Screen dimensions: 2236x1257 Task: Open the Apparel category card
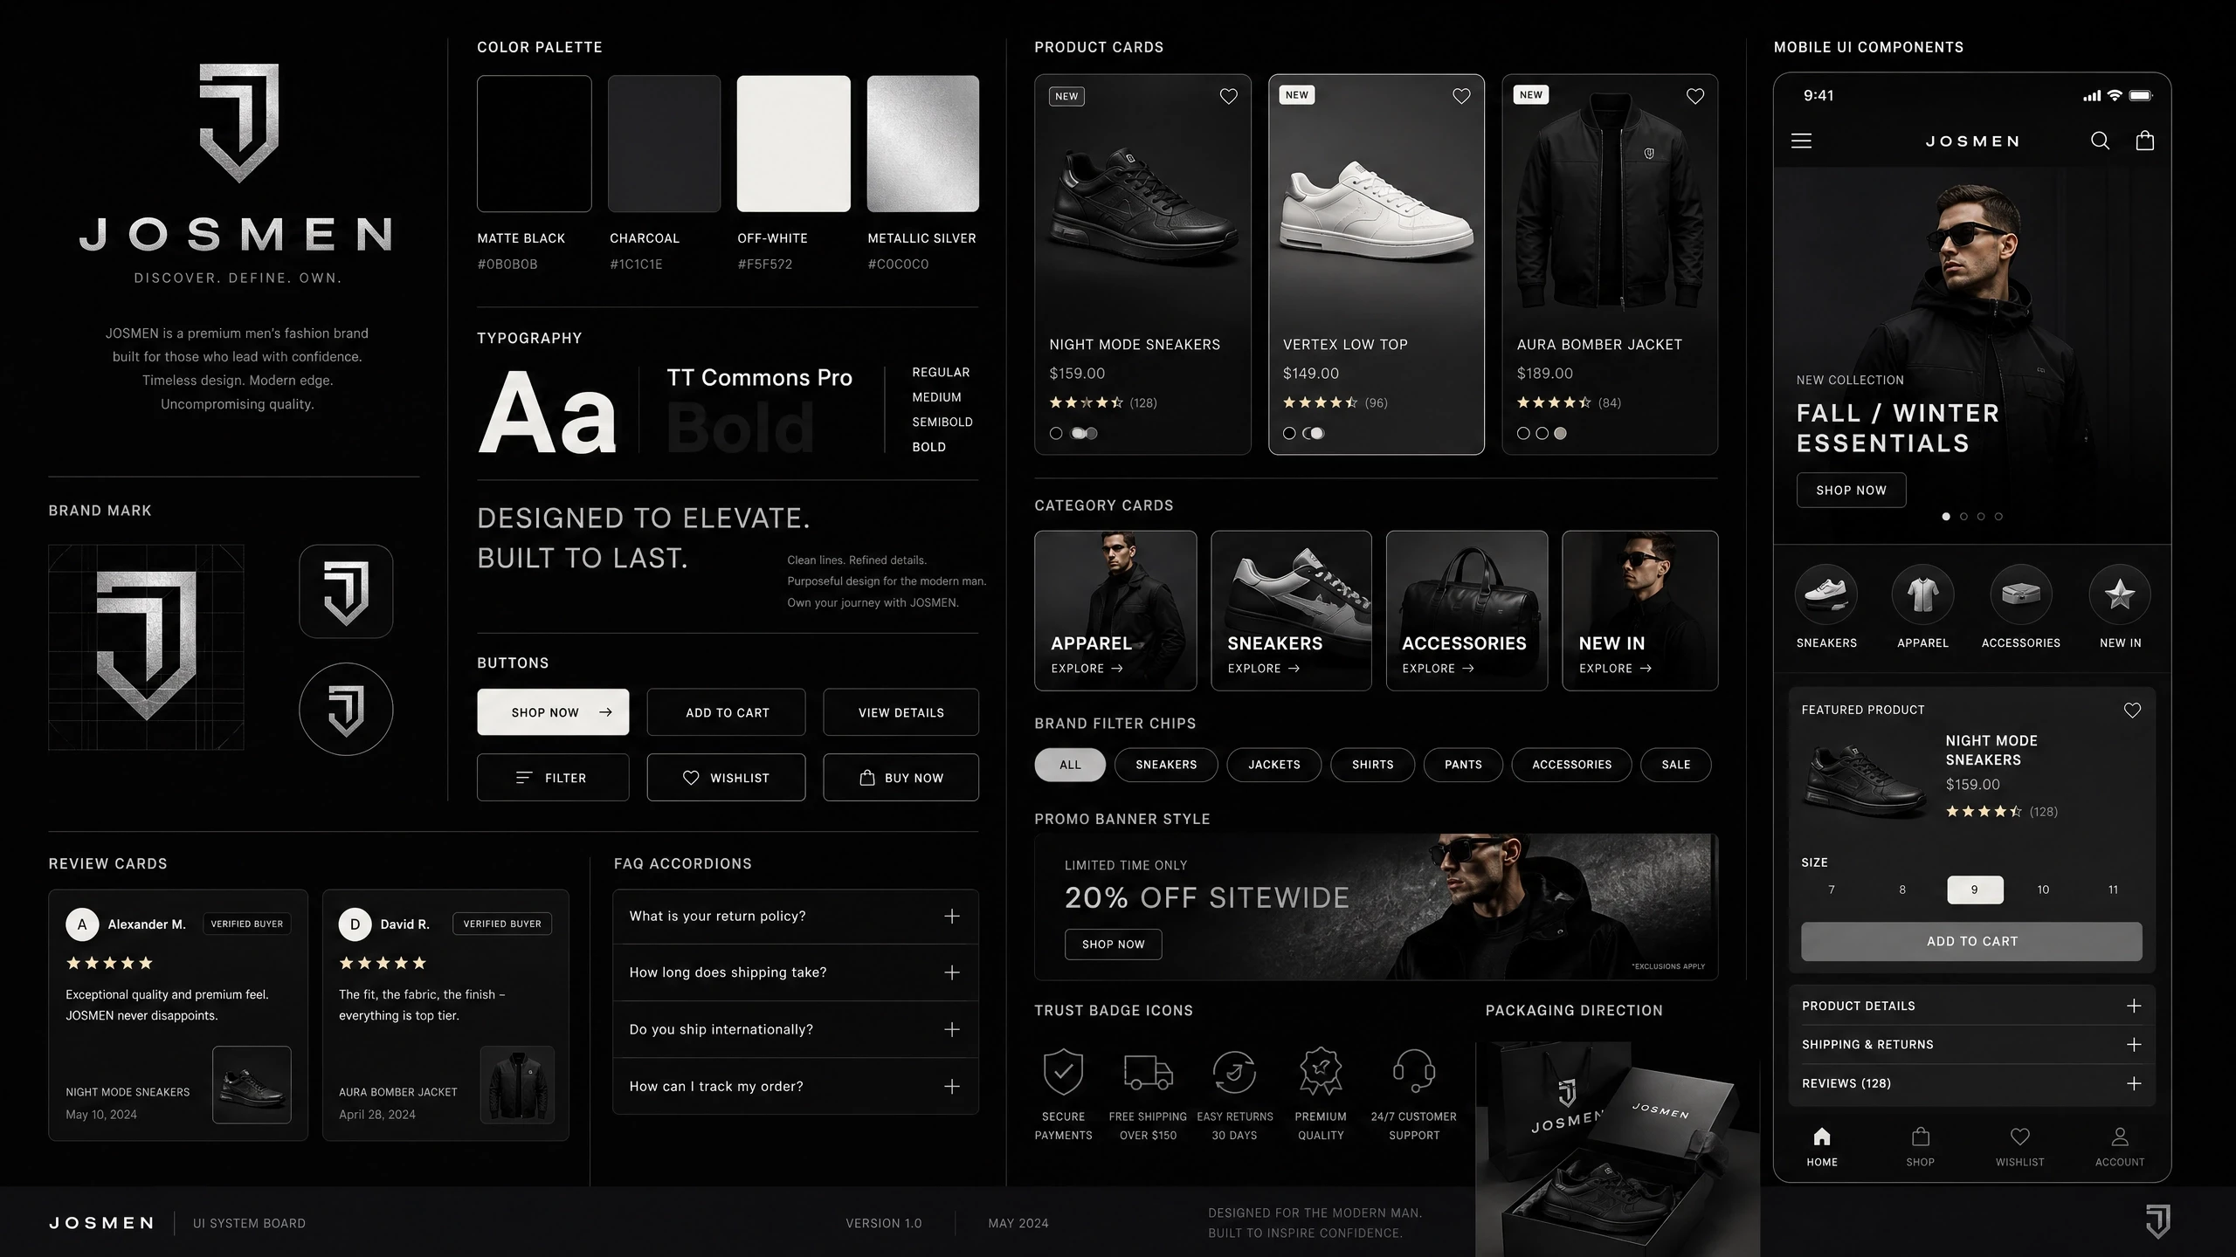click(x=1115, y=611)
